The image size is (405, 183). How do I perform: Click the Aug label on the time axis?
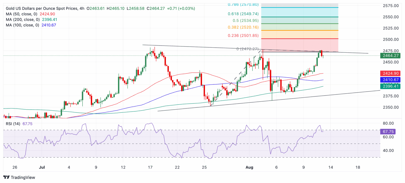pos(249,167)
